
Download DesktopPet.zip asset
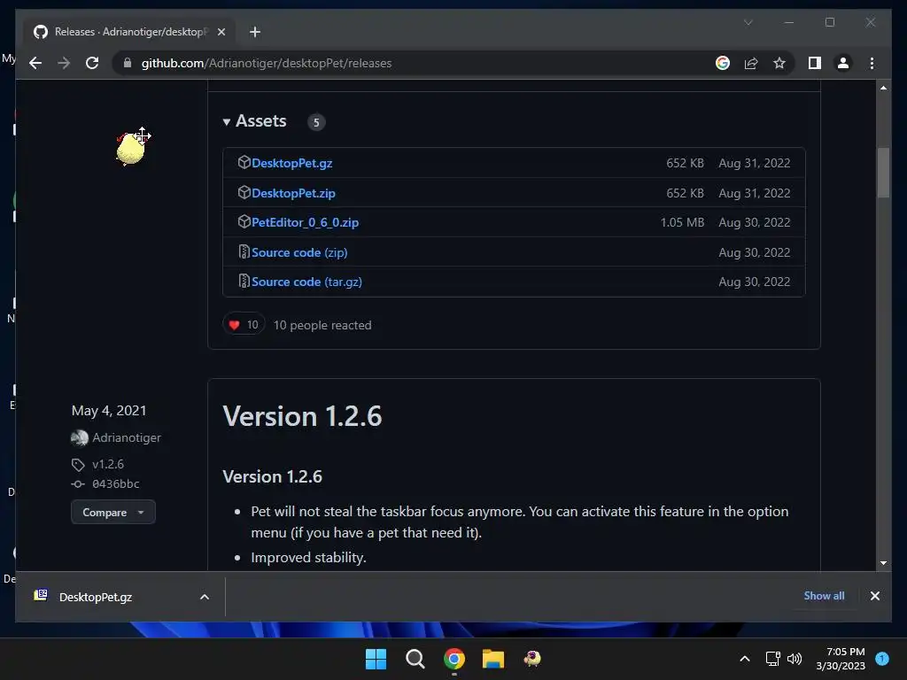293,193
